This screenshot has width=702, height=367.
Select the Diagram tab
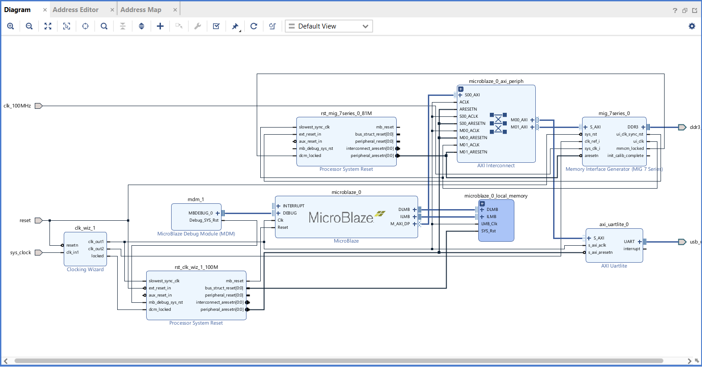click(17, 10)
